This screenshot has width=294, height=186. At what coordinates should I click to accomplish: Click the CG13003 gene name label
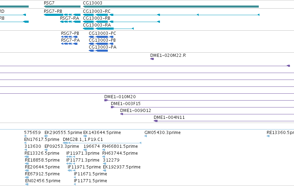pos(93,3)
